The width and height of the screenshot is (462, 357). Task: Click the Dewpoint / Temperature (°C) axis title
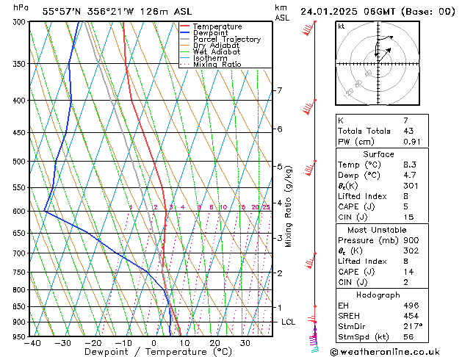coord(158,352)
